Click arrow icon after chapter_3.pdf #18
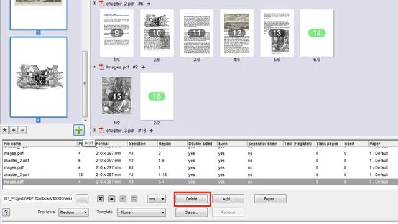This screenshot has height=224, width=398. pos(151,131)
